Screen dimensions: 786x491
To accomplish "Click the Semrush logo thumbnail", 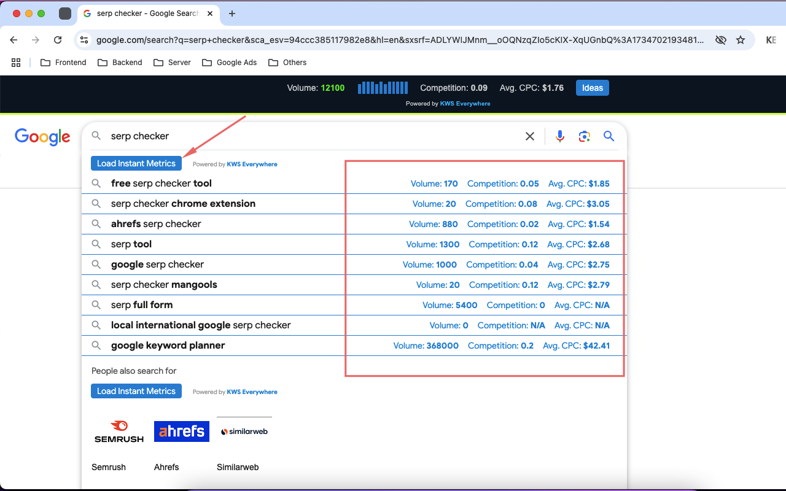I will coord(119,431).
